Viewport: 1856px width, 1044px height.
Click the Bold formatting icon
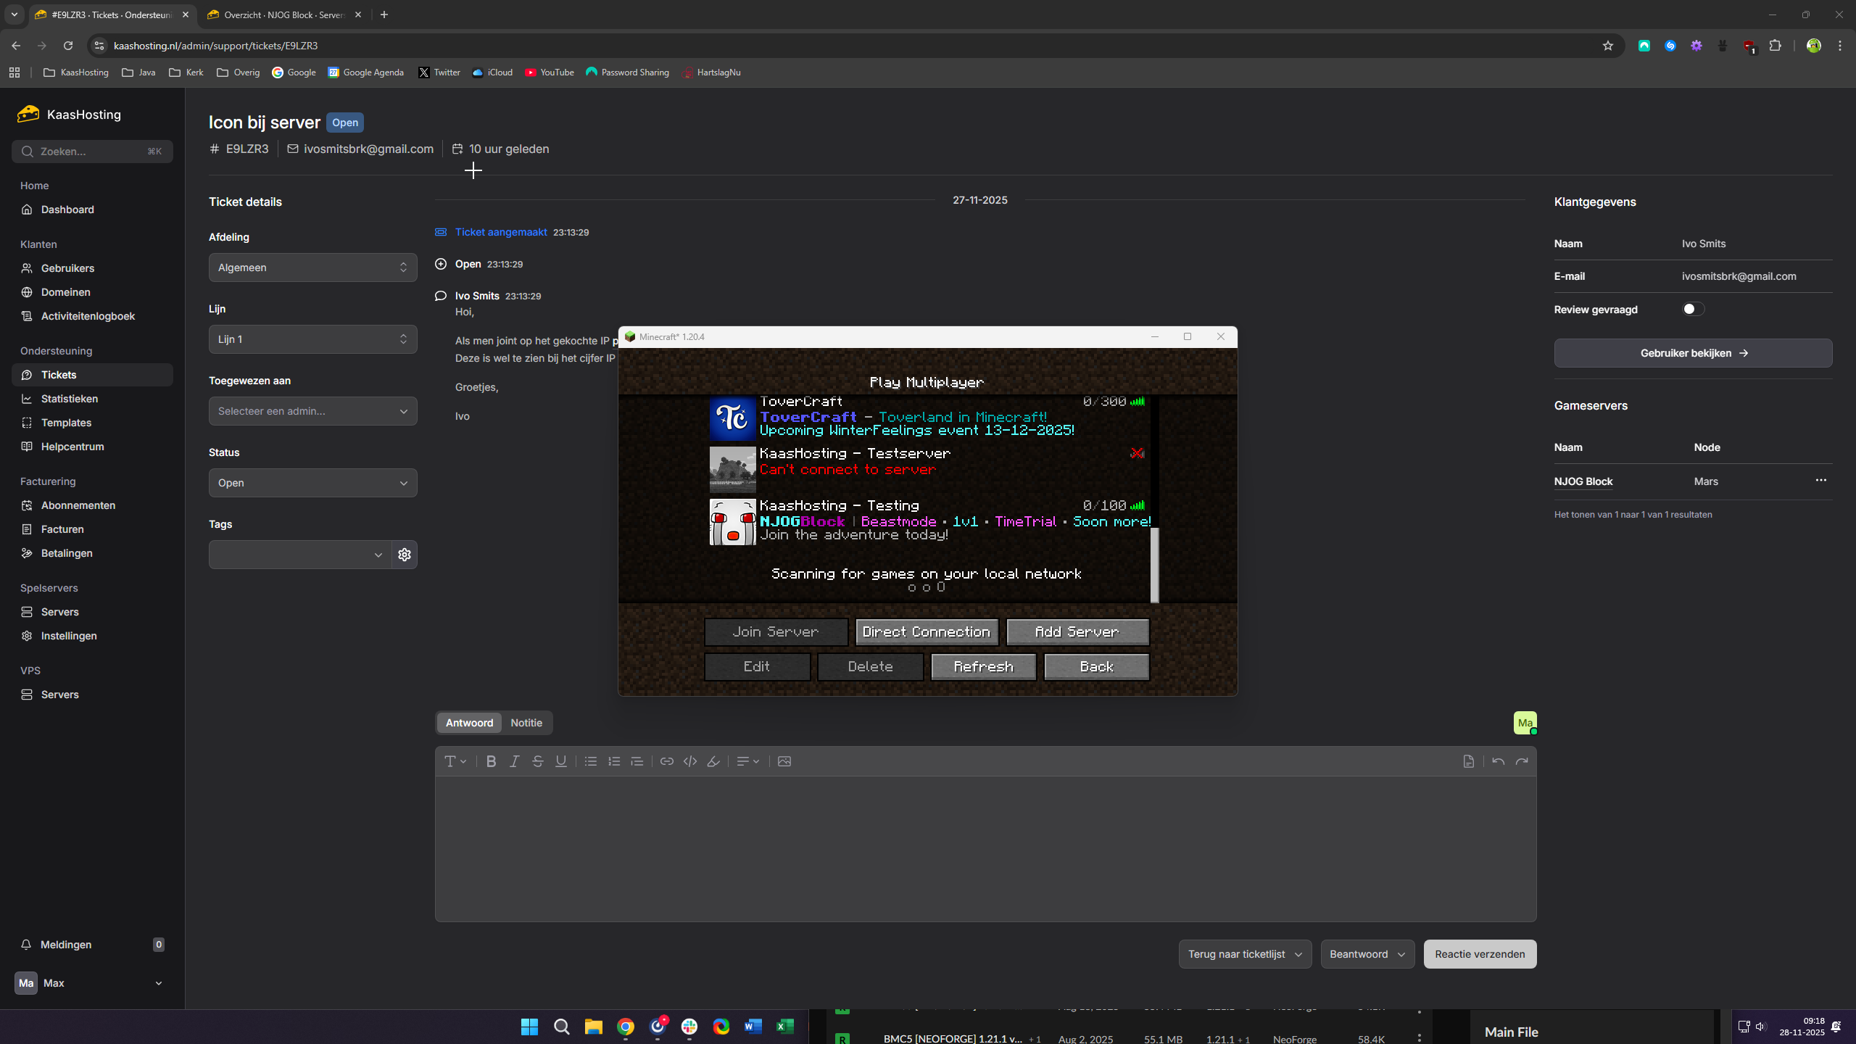pos(491,761)
